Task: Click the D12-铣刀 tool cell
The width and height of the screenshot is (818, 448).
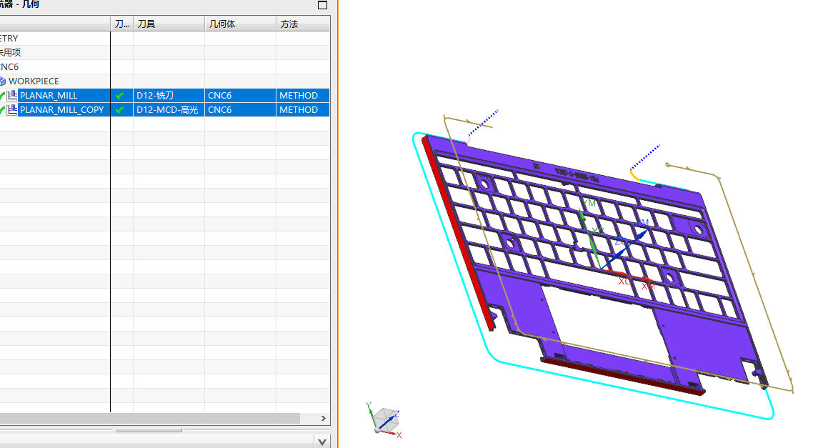Action: 169,96
